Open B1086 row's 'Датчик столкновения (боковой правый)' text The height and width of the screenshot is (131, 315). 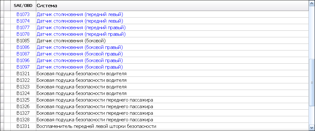(x=80, y=47)
